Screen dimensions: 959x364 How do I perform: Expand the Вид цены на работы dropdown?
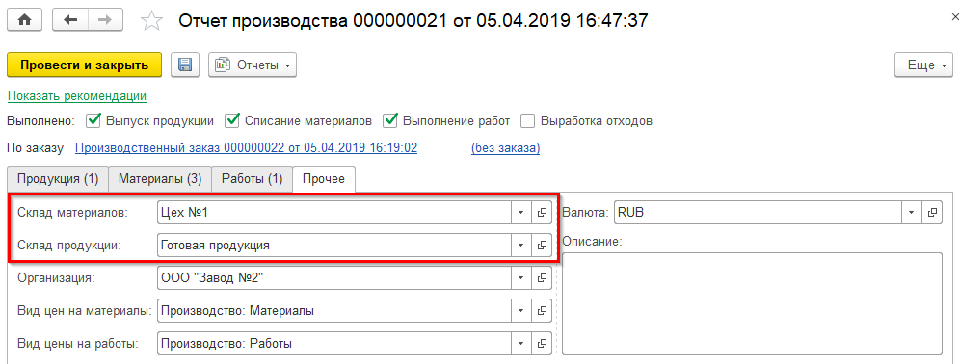(521, 343)
